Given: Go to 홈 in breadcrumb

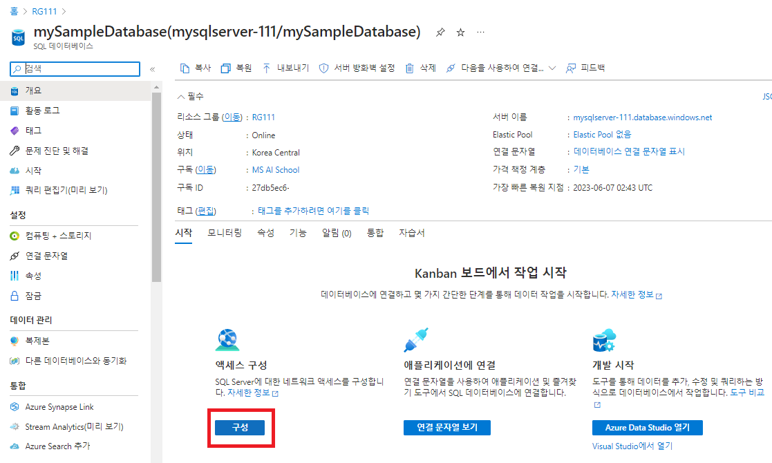Looking at the screenshot, I should tap(14, 11).
